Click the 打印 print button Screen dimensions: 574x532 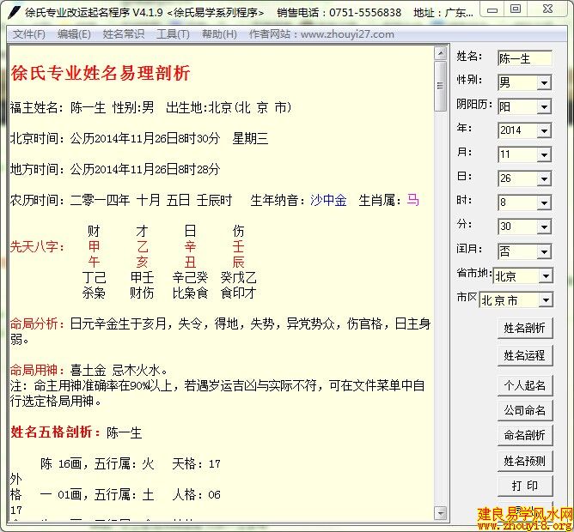click(x=524, y=486)
